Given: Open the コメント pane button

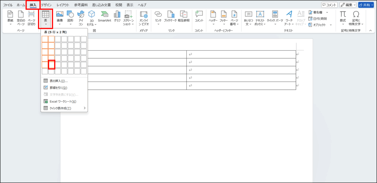Looking at the screenshot, I should [330, 5].
